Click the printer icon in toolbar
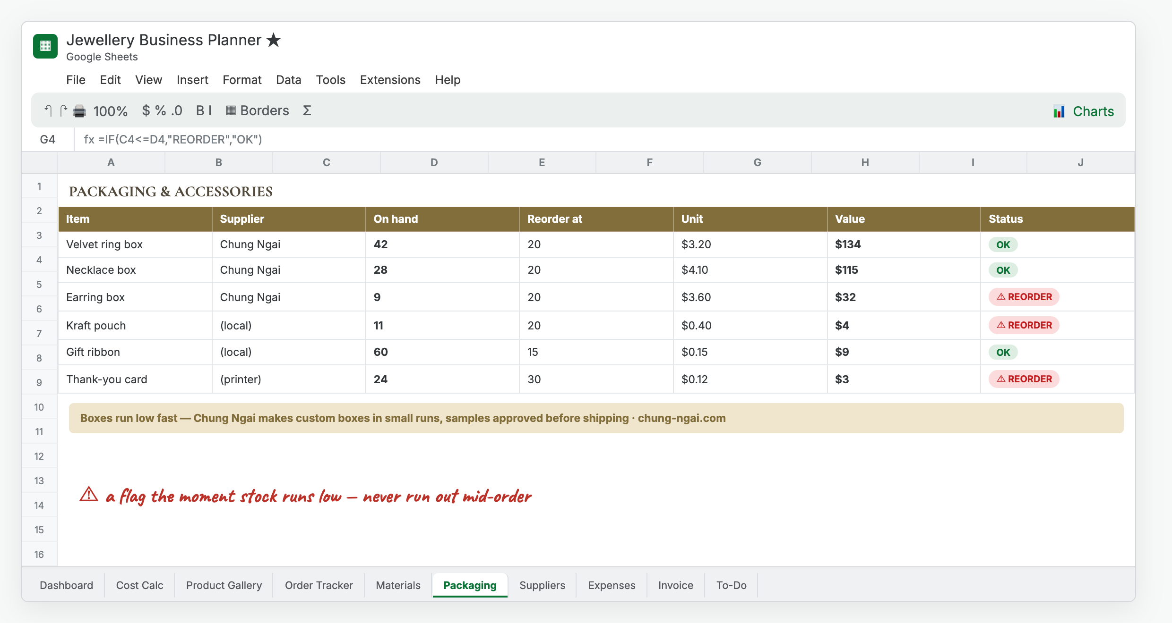Viewport: 1172px width, 623px height. pyautogui.click(x=79, y=111)
